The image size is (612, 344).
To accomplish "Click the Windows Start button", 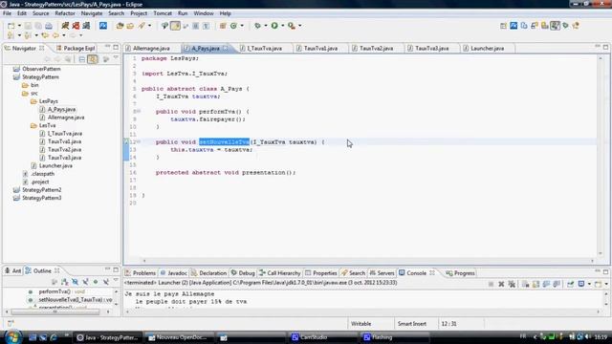I will pos(12,337).
